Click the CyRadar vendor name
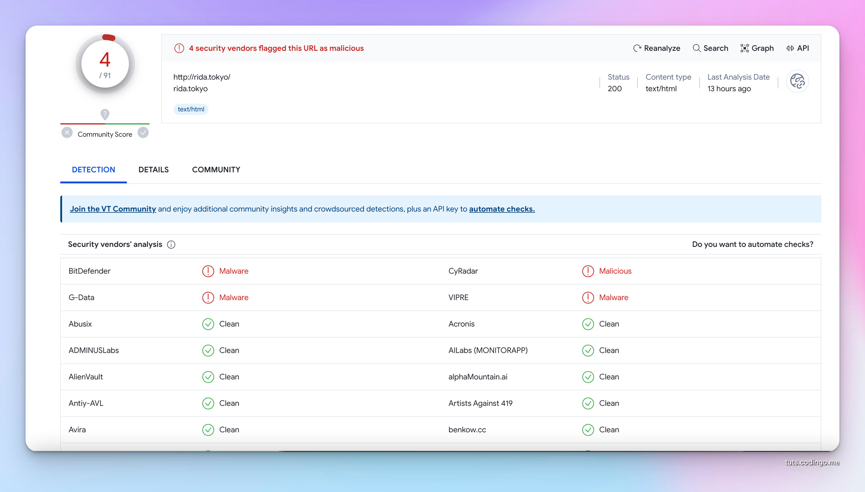 pos(463,271)
